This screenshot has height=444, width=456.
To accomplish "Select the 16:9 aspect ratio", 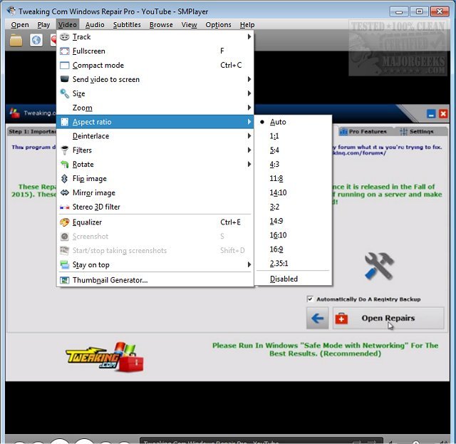I will tap(293, 249).
